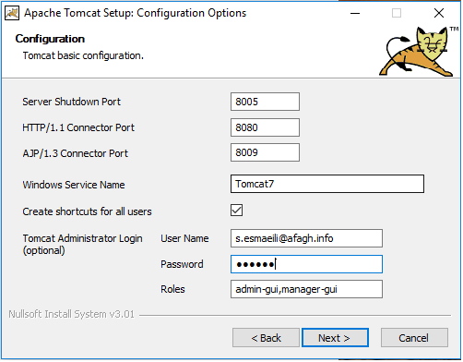Click the Configuration heading text
The width and height of the screenshot is (463, 362).
(x=50, y=39)
